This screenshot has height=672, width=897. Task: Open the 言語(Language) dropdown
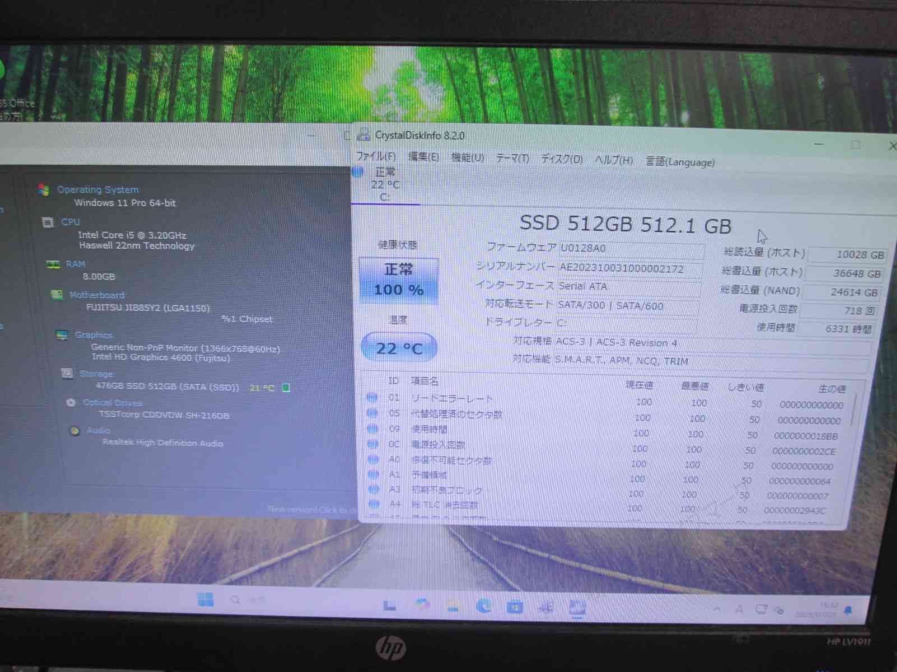point(679,162)
